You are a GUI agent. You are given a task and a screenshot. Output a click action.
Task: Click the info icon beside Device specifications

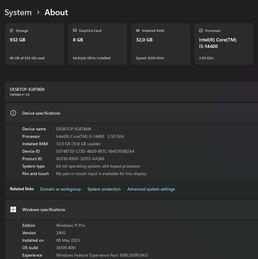pyautogui.click(x=13, y=113)
